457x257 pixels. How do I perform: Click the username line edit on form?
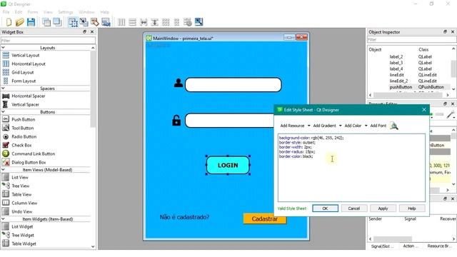pos(233,85)
